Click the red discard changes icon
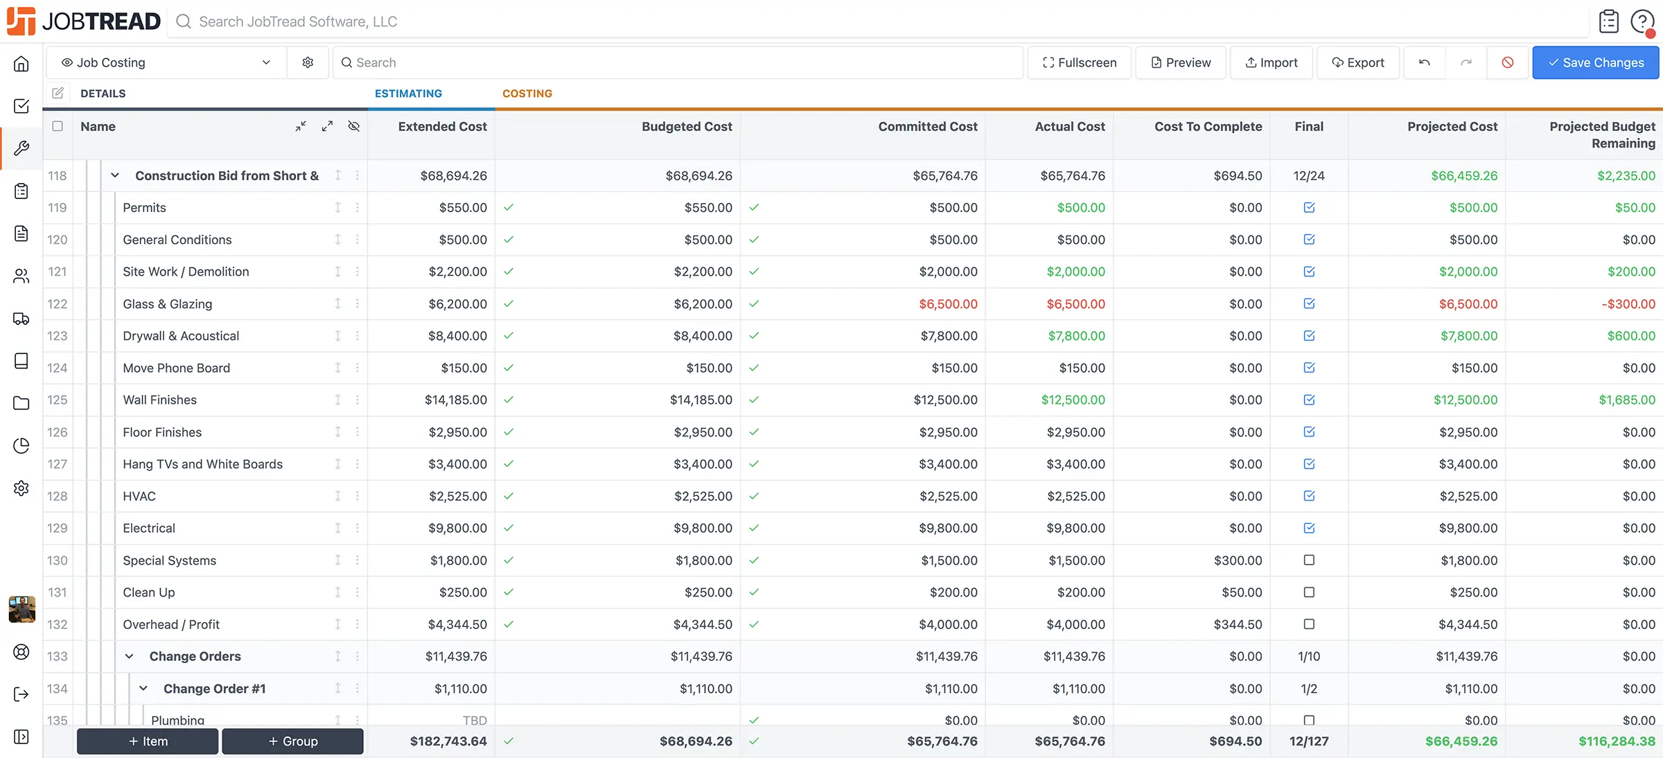 tap(1507, 62)
